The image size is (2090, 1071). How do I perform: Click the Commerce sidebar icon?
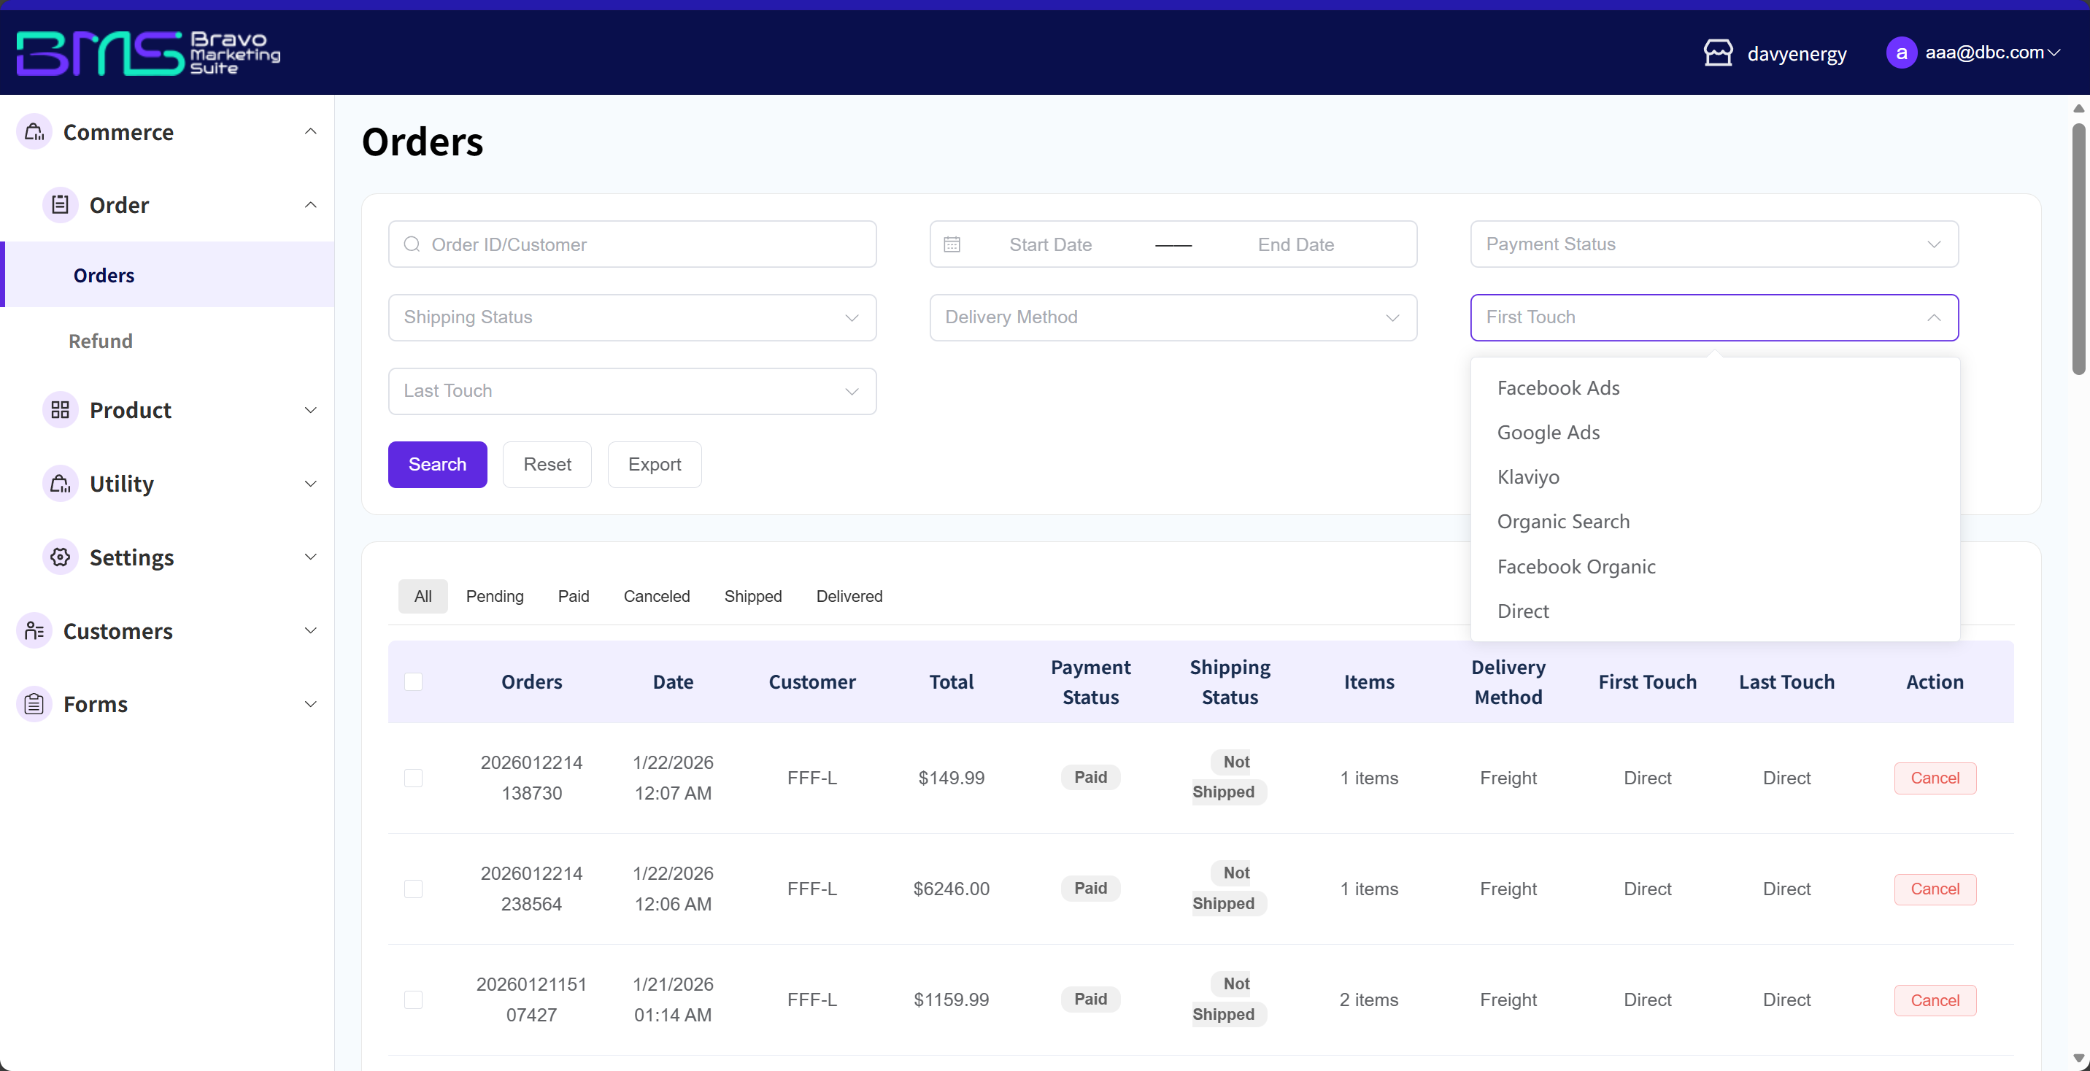[x=34, y=131]
